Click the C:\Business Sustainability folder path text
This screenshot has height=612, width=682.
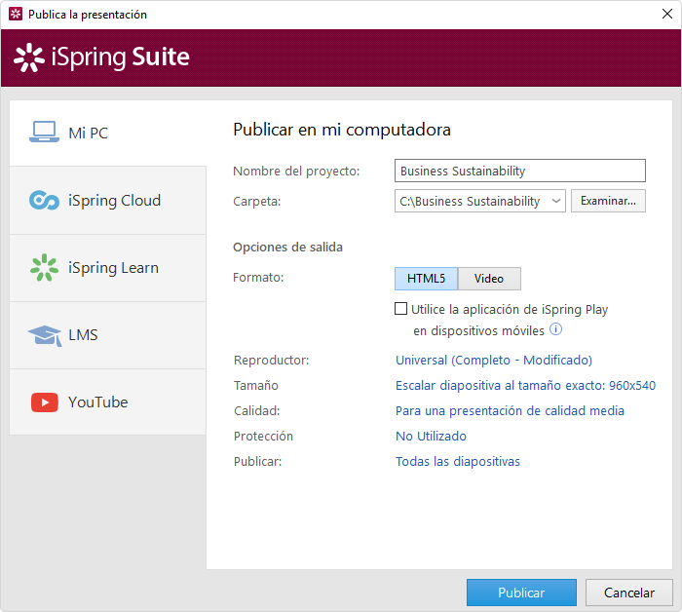tap(470, 201)
